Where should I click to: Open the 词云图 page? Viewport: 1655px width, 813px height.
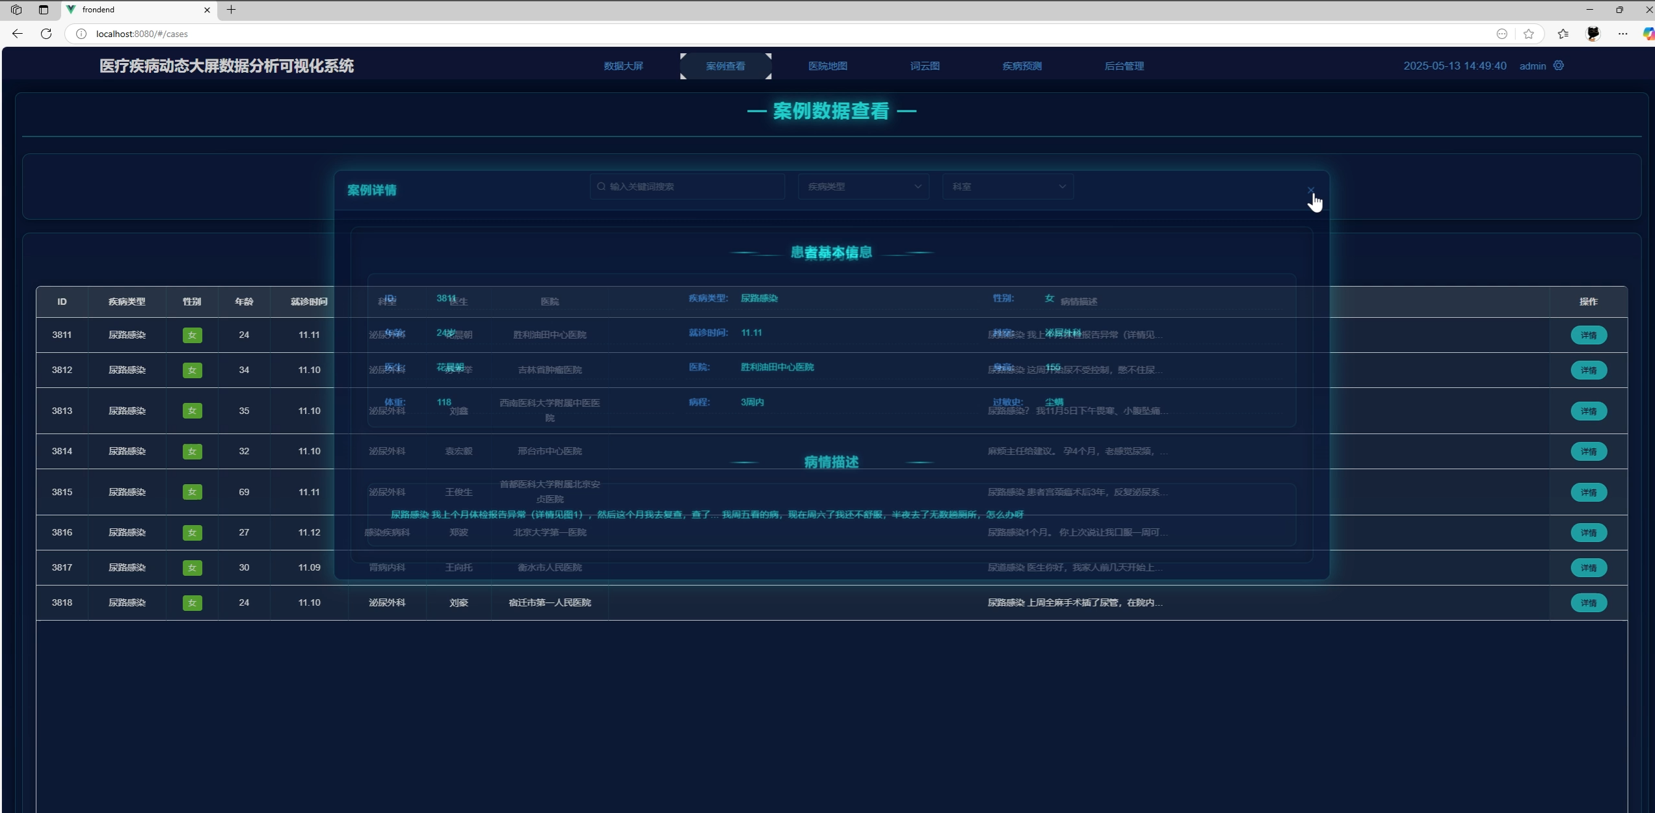[x=925, y=66]
